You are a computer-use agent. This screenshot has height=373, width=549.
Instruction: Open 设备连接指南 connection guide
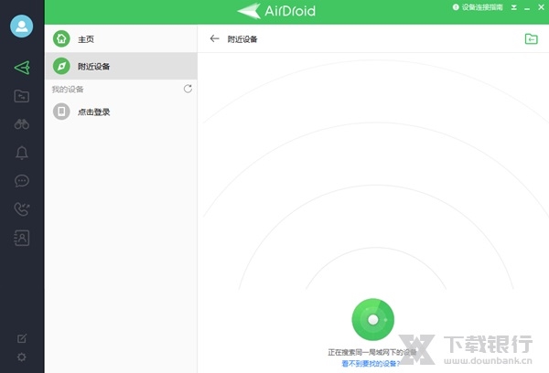(478, 7)
